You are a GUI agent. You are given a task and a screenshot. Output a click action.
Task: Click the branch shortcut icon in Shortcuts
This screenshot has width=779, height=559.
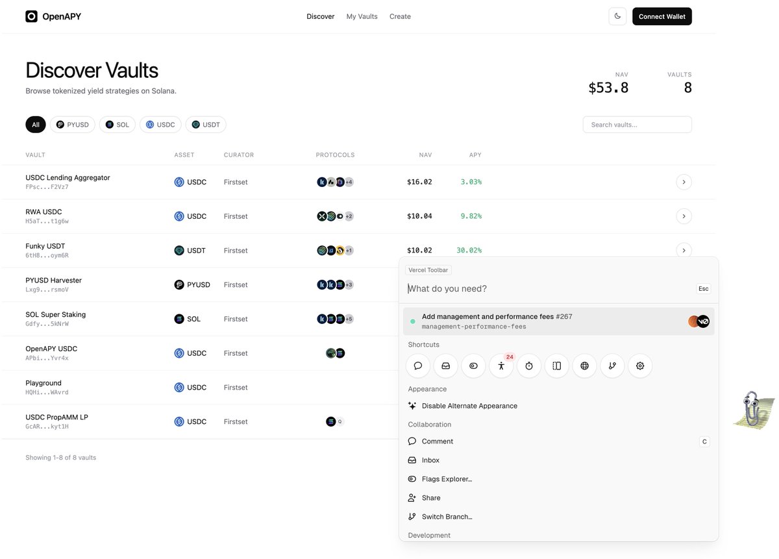click(x=612, y=366)
